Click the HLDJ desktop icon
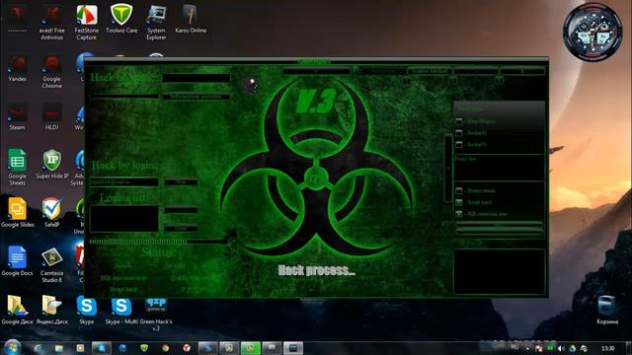The width and height of the screenshot is (632, 355). tap(51, 116)
